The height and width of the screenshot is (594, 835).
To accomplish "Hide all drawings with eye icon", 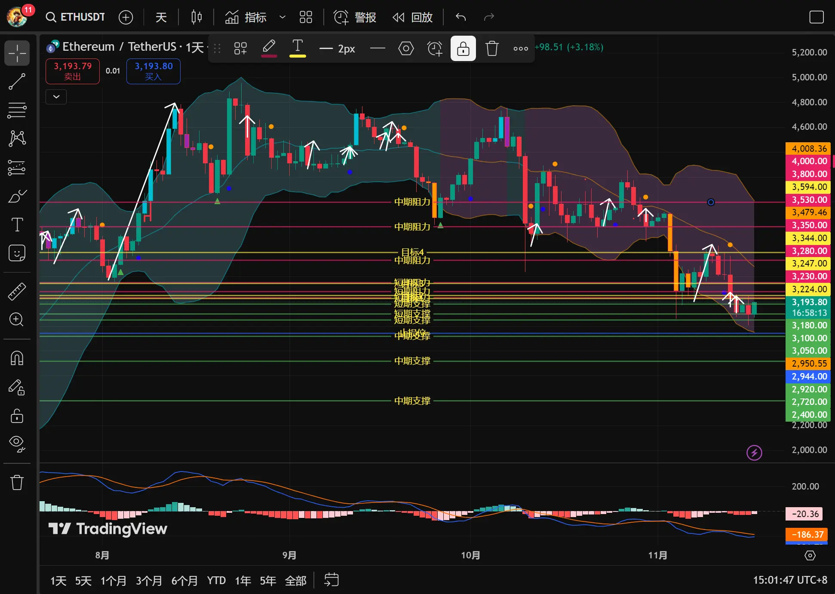I will pyautogui.click(x=17, y=443).
